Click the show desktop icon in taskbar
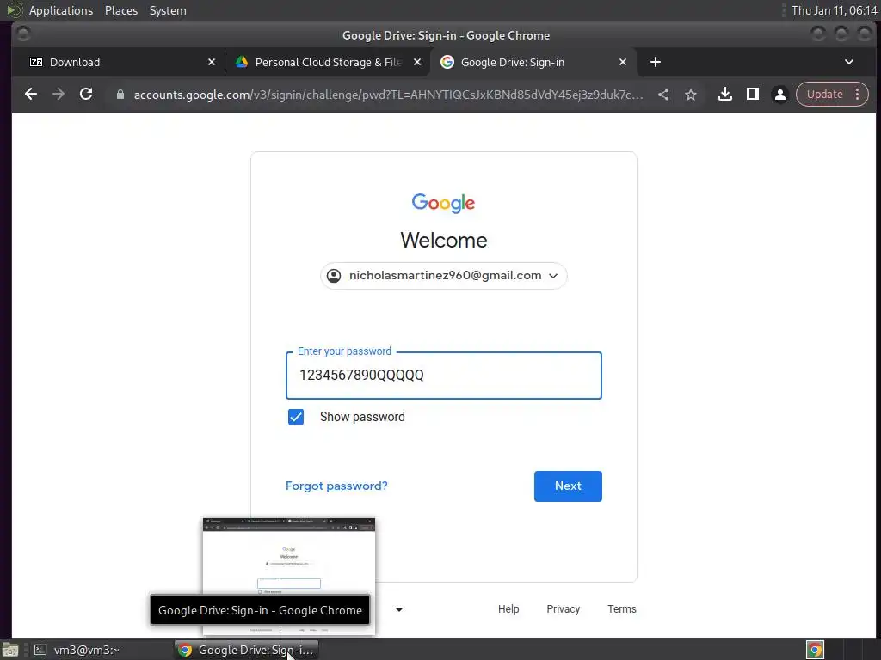Image resolution: width=881 pixels, height=660 pixels. pos(10,650)
